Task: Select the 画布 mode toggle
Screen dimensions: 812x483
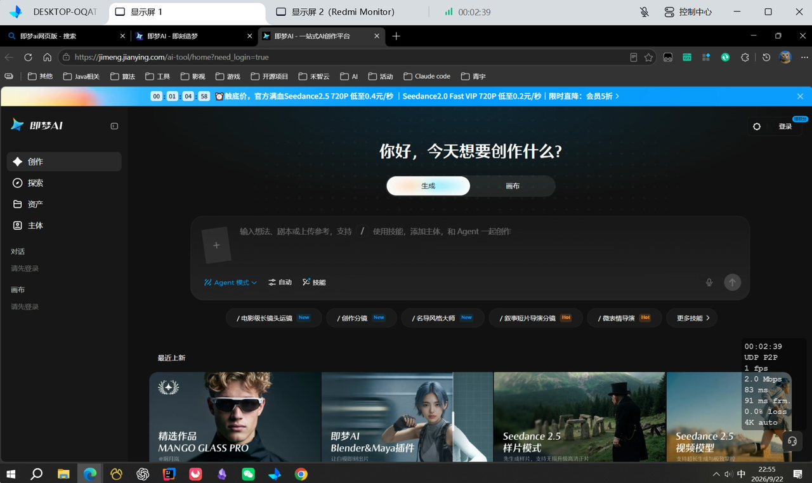Action: (x=513, y=186)
